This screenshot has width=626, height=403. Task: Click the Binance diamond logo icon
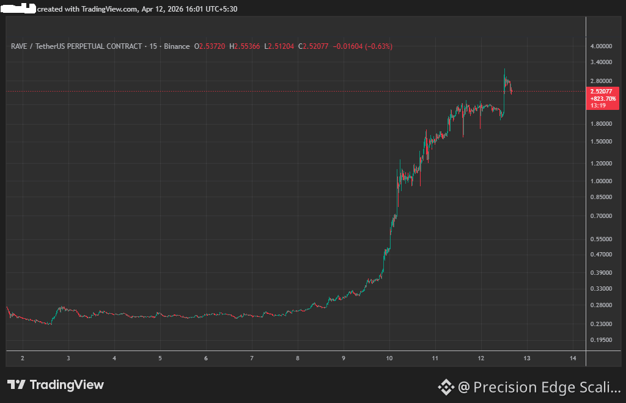coord(446,387)
